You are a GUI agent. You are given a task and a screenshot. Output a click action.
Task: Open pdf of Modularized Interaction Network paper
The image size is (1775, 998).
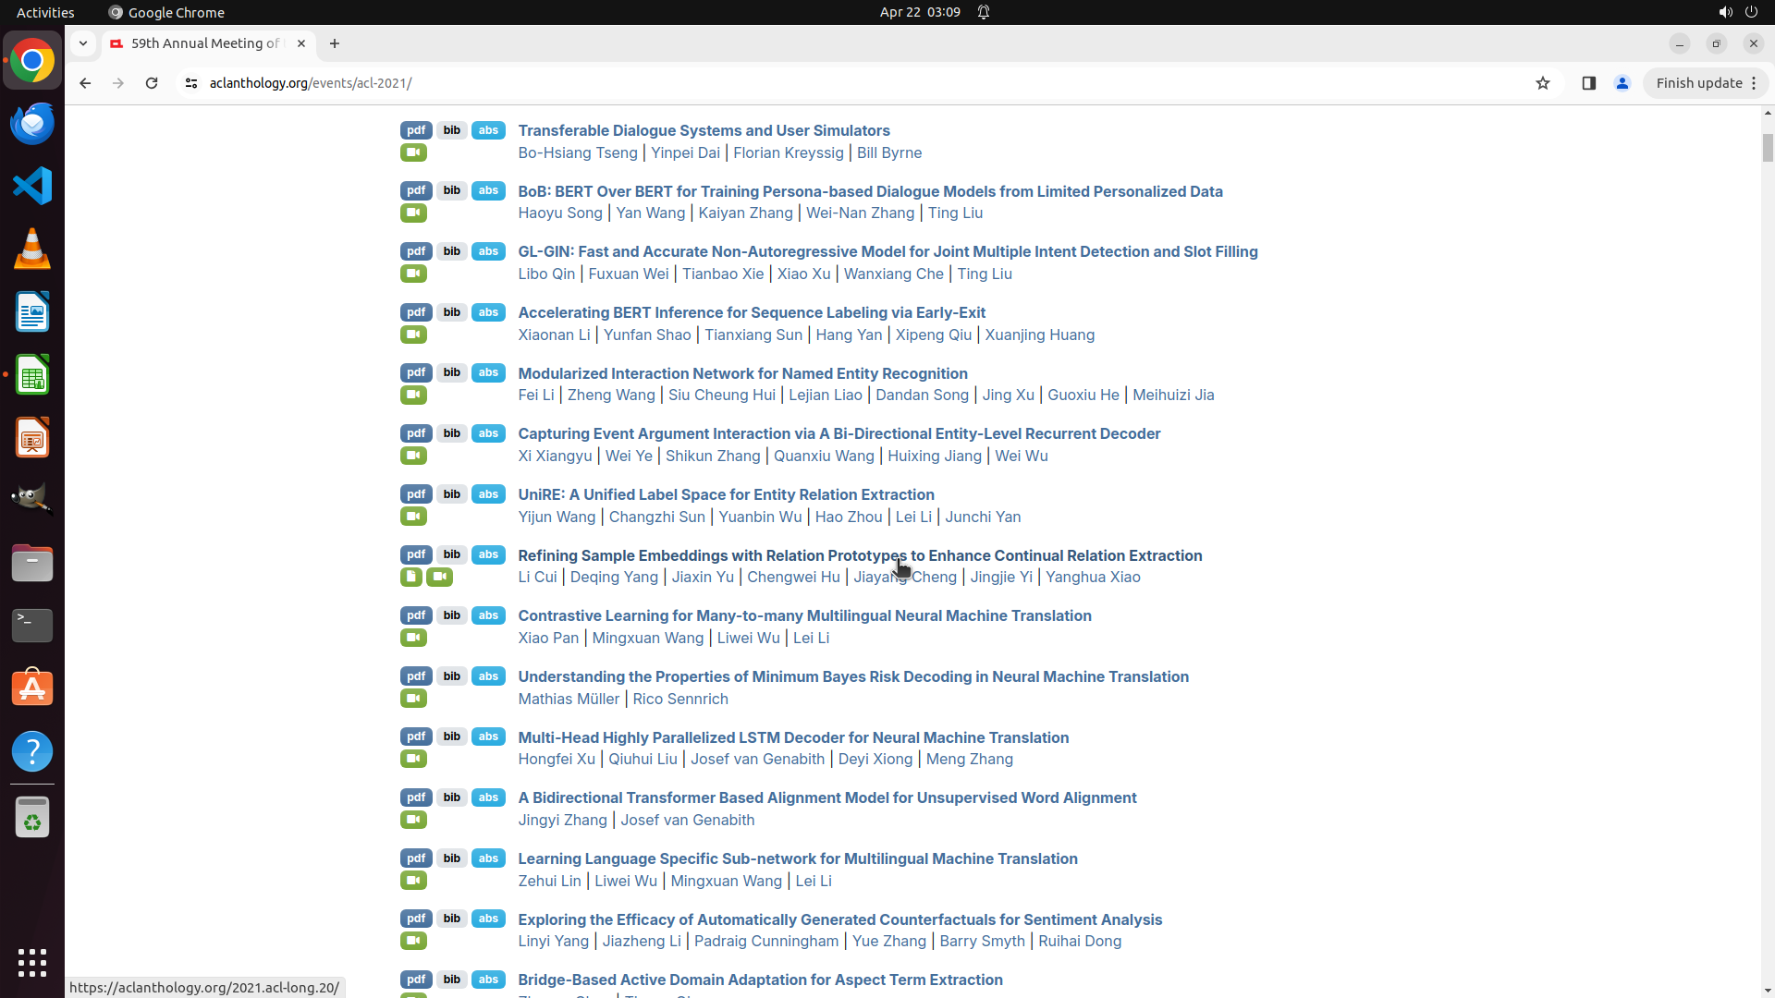416,373
